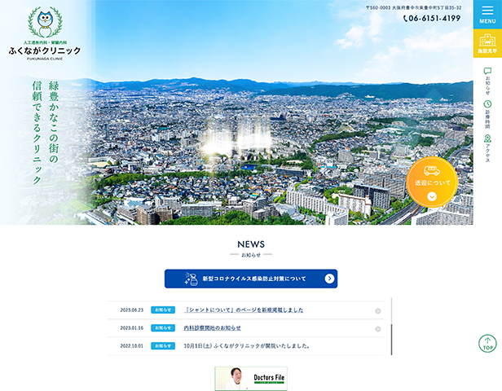Click the お知らせ tag on the 2023.01.16 row
This screenshot has height=391, width=502.
(x=163, y=328)
